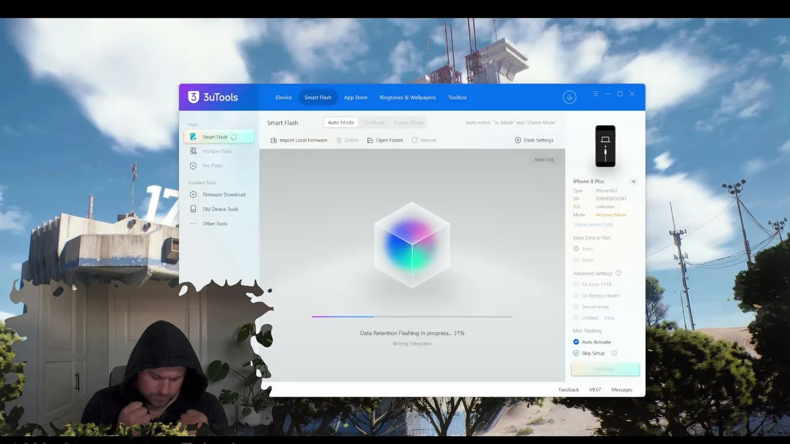The width and height of the screenshot is (790, 444).
Task: Click the Firmware Download icon
Action: point(194,194)
